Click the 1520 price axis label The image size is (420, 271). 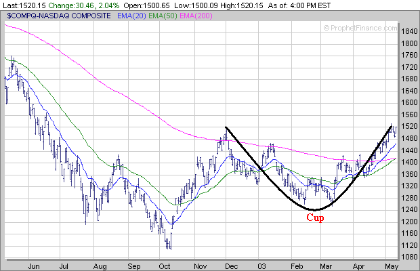coord(409,127)
